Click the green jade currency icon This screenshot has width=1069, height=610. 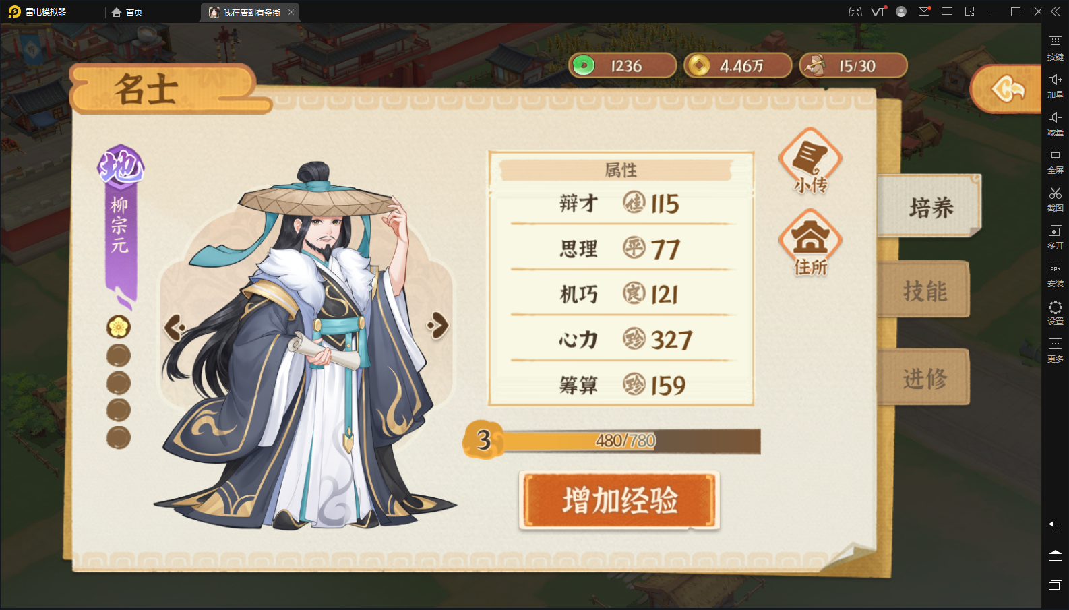tap(584, 65)
